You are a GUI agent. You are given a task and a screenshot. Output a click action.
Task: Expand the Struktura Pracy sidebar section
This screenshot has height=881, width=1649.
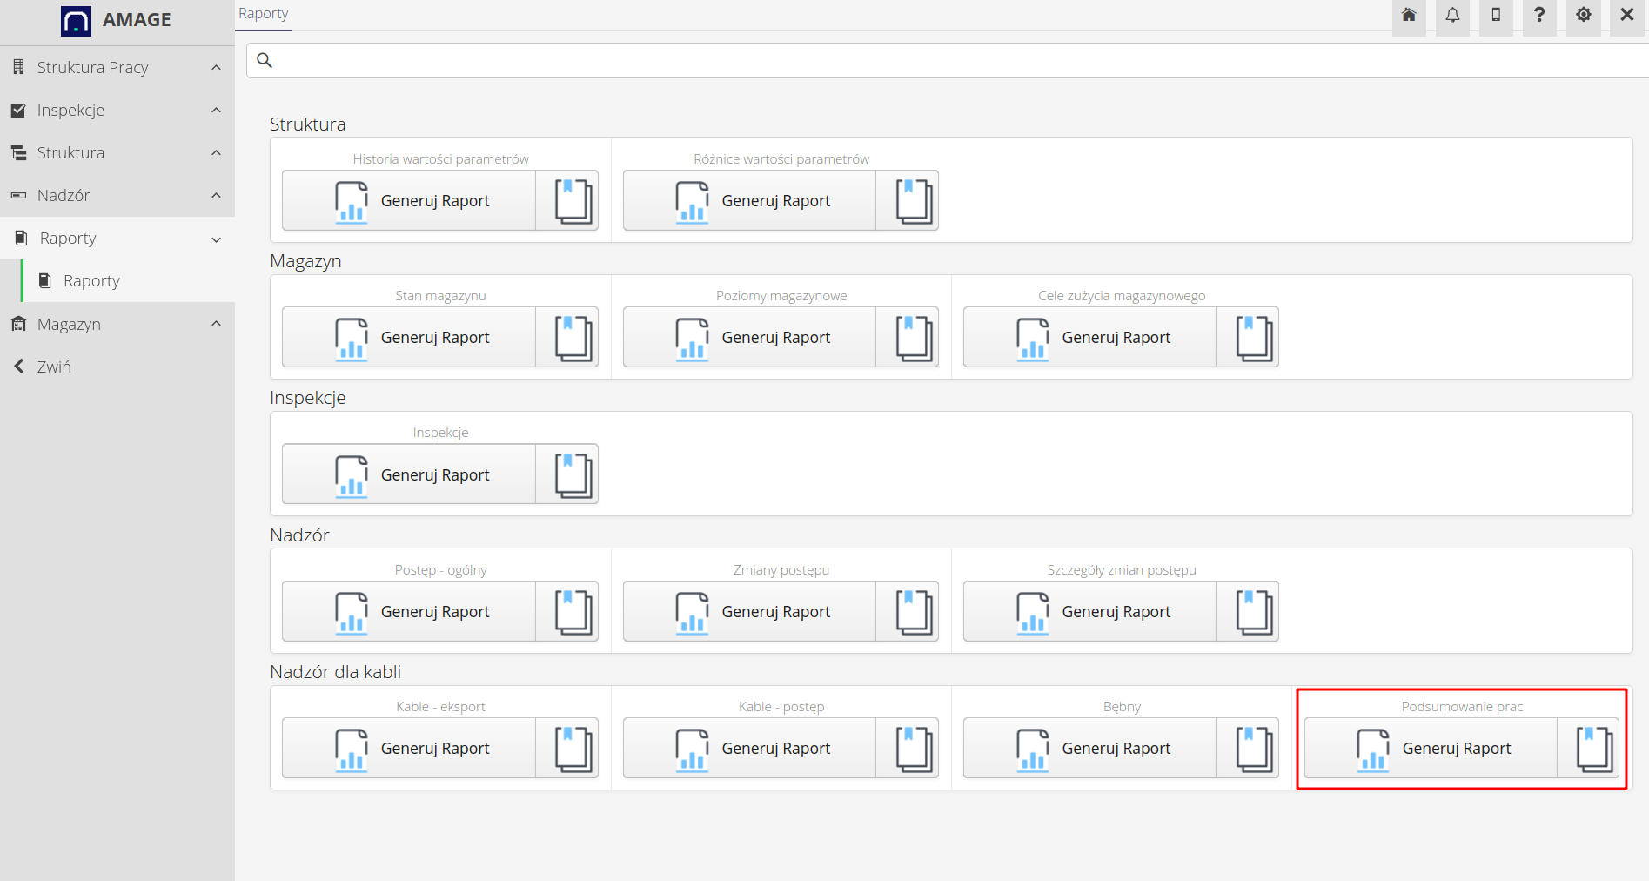tap(117, 67)
